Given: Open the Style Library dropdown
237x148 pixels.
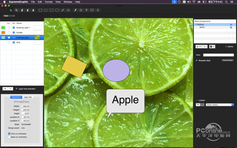Looking at the screenshot, I should [220, 105].
